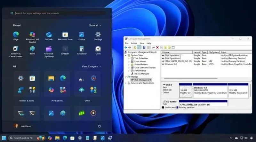Click Back arrow in Computer Management toolbar
The image size is (256, 142).
coord(126,48)
